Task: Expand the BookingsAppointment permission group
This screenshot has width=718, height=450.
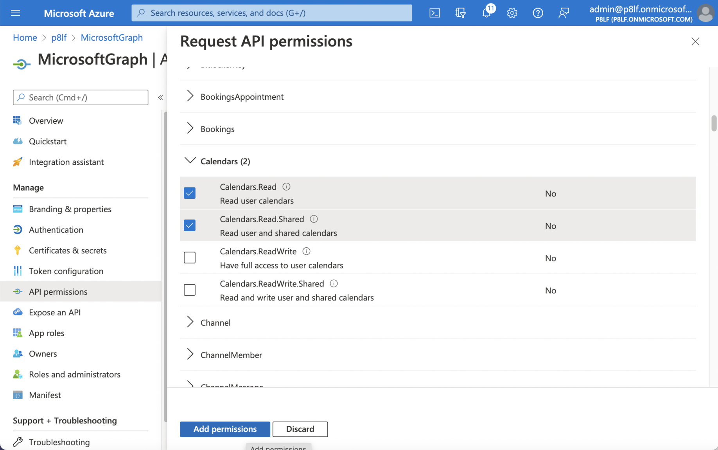Action: [190, 96]
